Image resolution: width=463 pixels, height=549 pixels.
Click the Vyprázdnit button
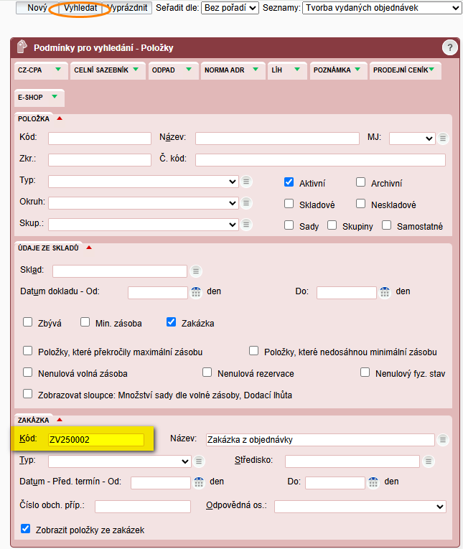click(129, 8)
